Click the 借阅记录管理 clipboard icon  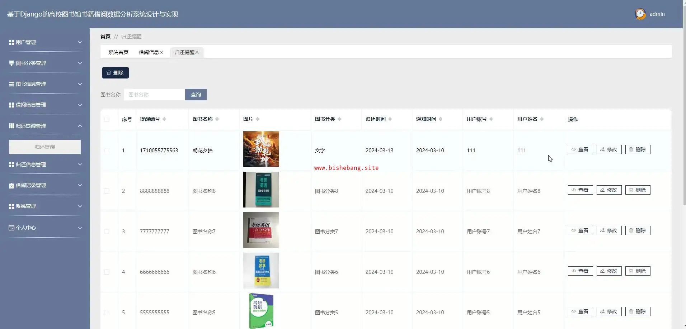tap(11, 186)
